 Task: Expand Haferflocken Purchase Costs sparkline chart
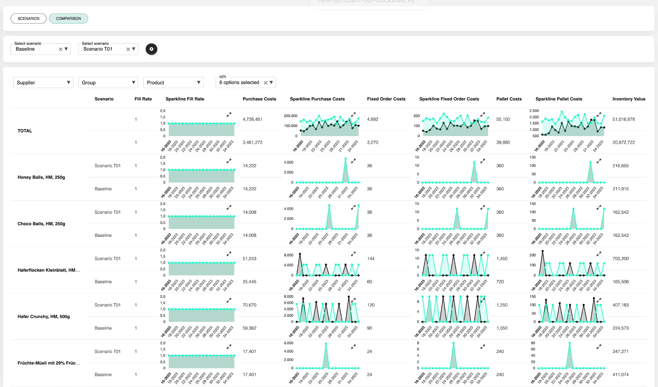[x=354, y=254]
